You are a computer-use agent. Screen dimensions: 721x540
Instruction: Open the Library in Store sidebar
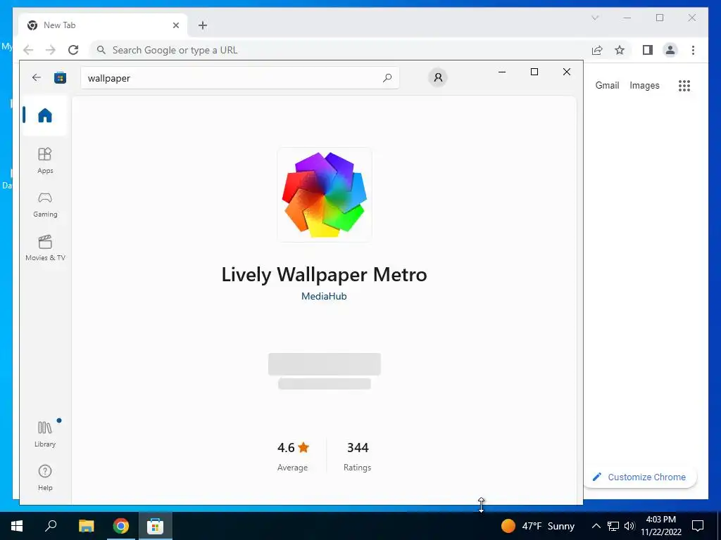(45, 434)
